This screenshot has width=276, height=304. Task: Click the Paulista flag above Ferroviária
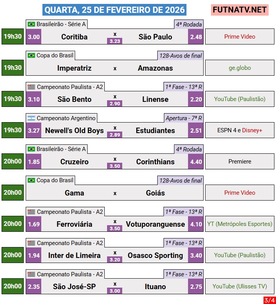pyautogui.click(x=31, y=212)
